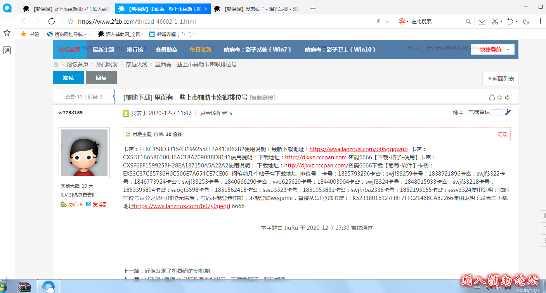Open the sidebar translate icon
Image resolution: width=546 pixels, height=293 pixels.
[7, 50]
